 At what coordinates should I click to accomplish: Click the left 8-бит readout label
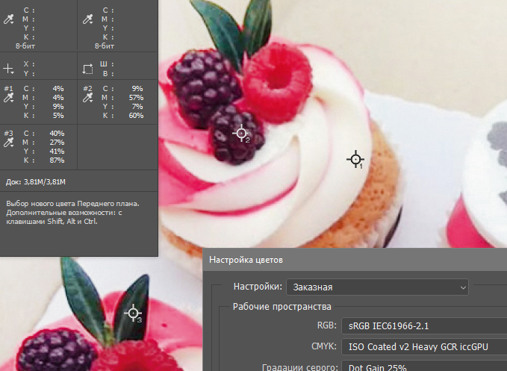[x=25, y=46]
